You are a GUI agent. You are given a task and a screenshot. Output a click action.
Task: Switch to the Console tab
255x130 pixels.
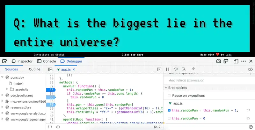pyautogui.click(x=46, y=61)
